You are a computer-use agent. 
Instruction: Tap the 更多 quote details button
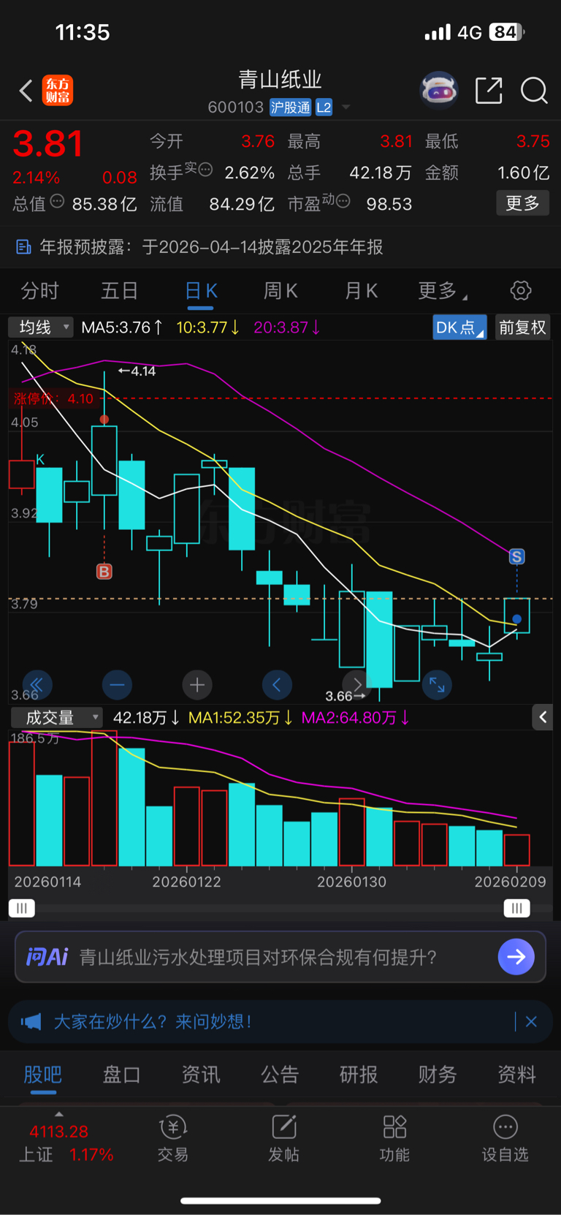[x=523, y=202]
